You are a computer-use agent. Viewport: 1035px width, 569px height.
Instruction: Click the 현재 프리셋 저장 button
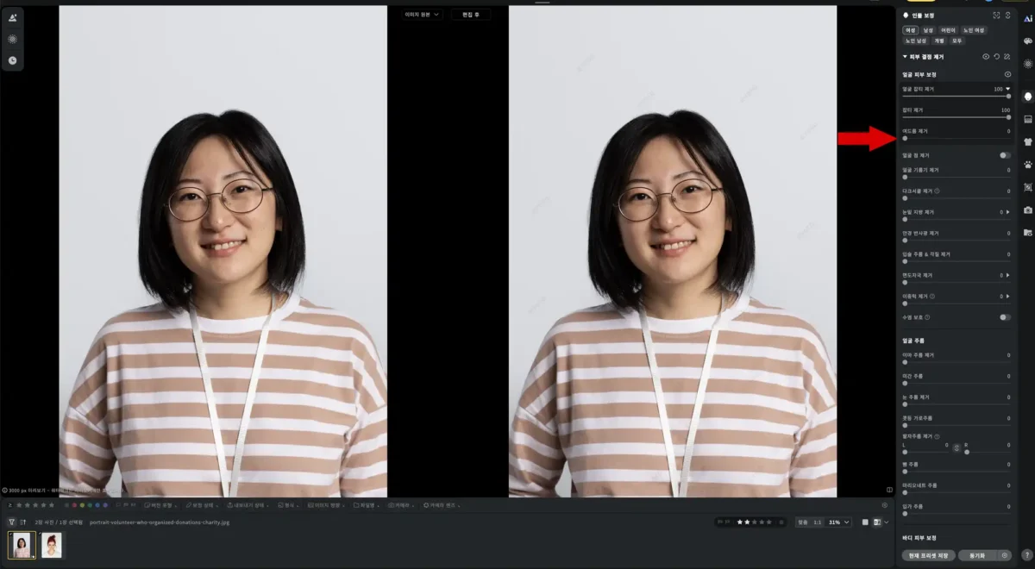pos(926,556)
